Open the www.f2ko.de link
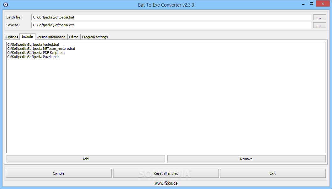Image resolution: width=332 pixels, height=189 pixels. pos(166,183)
